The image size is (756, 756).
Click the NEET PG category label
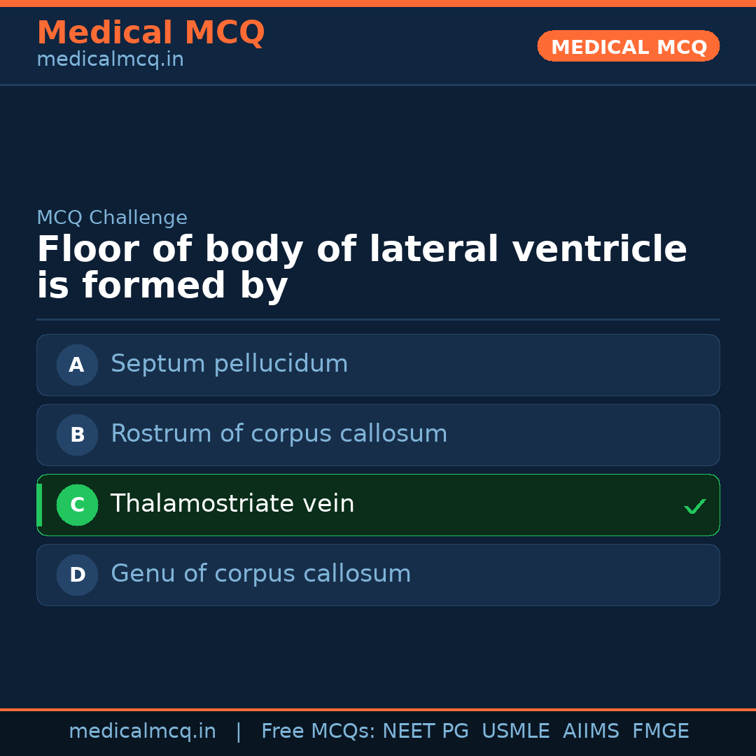[x=425, y=730]
